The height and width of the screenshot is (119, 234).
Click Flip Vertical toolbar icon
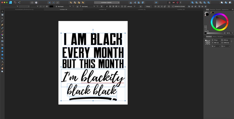tap(135, 2)
